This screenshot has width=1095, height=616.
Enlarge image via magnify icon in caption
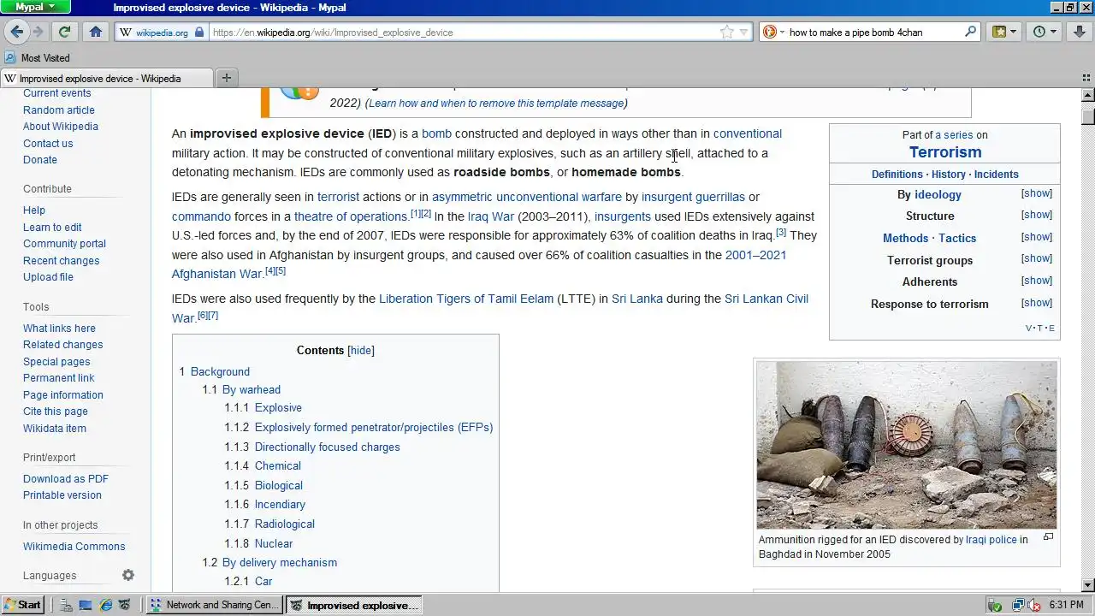[x=1048, y=537]
